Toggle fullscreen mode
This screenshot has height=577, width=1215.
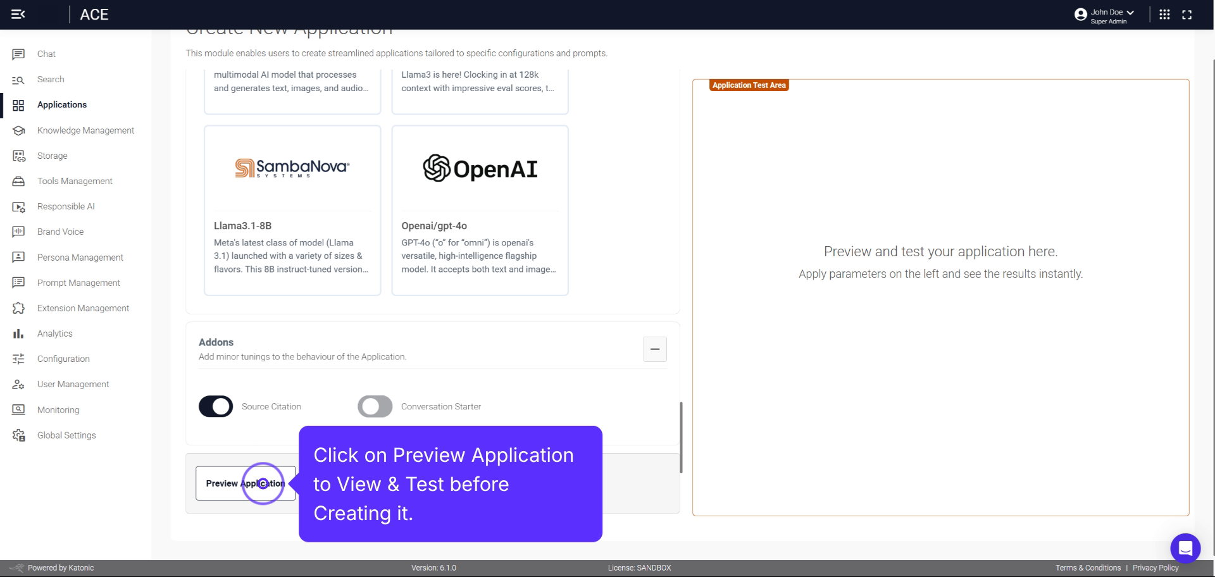click(x=1188, y=14)
